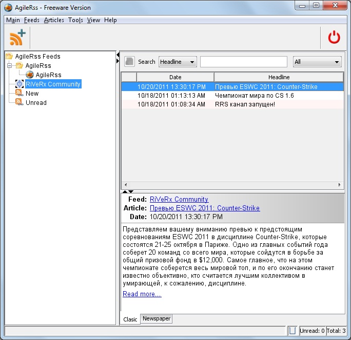Image resolution: width=351 pixels, height=340 pixels.
Task: Select the Превью ESWC 2011: Counter-Strike row
Action: (232, 86)
